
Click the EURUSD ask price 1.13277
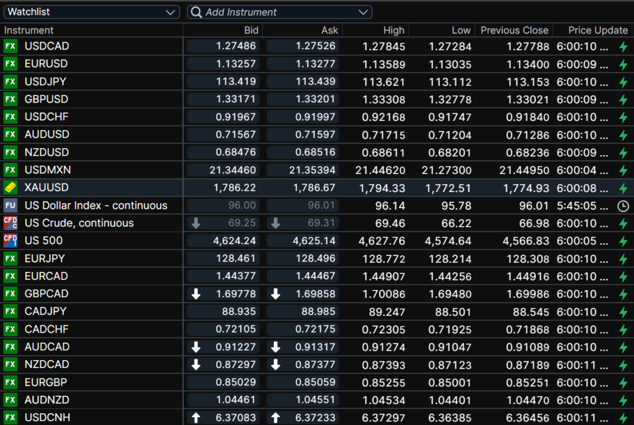[304, 64]
